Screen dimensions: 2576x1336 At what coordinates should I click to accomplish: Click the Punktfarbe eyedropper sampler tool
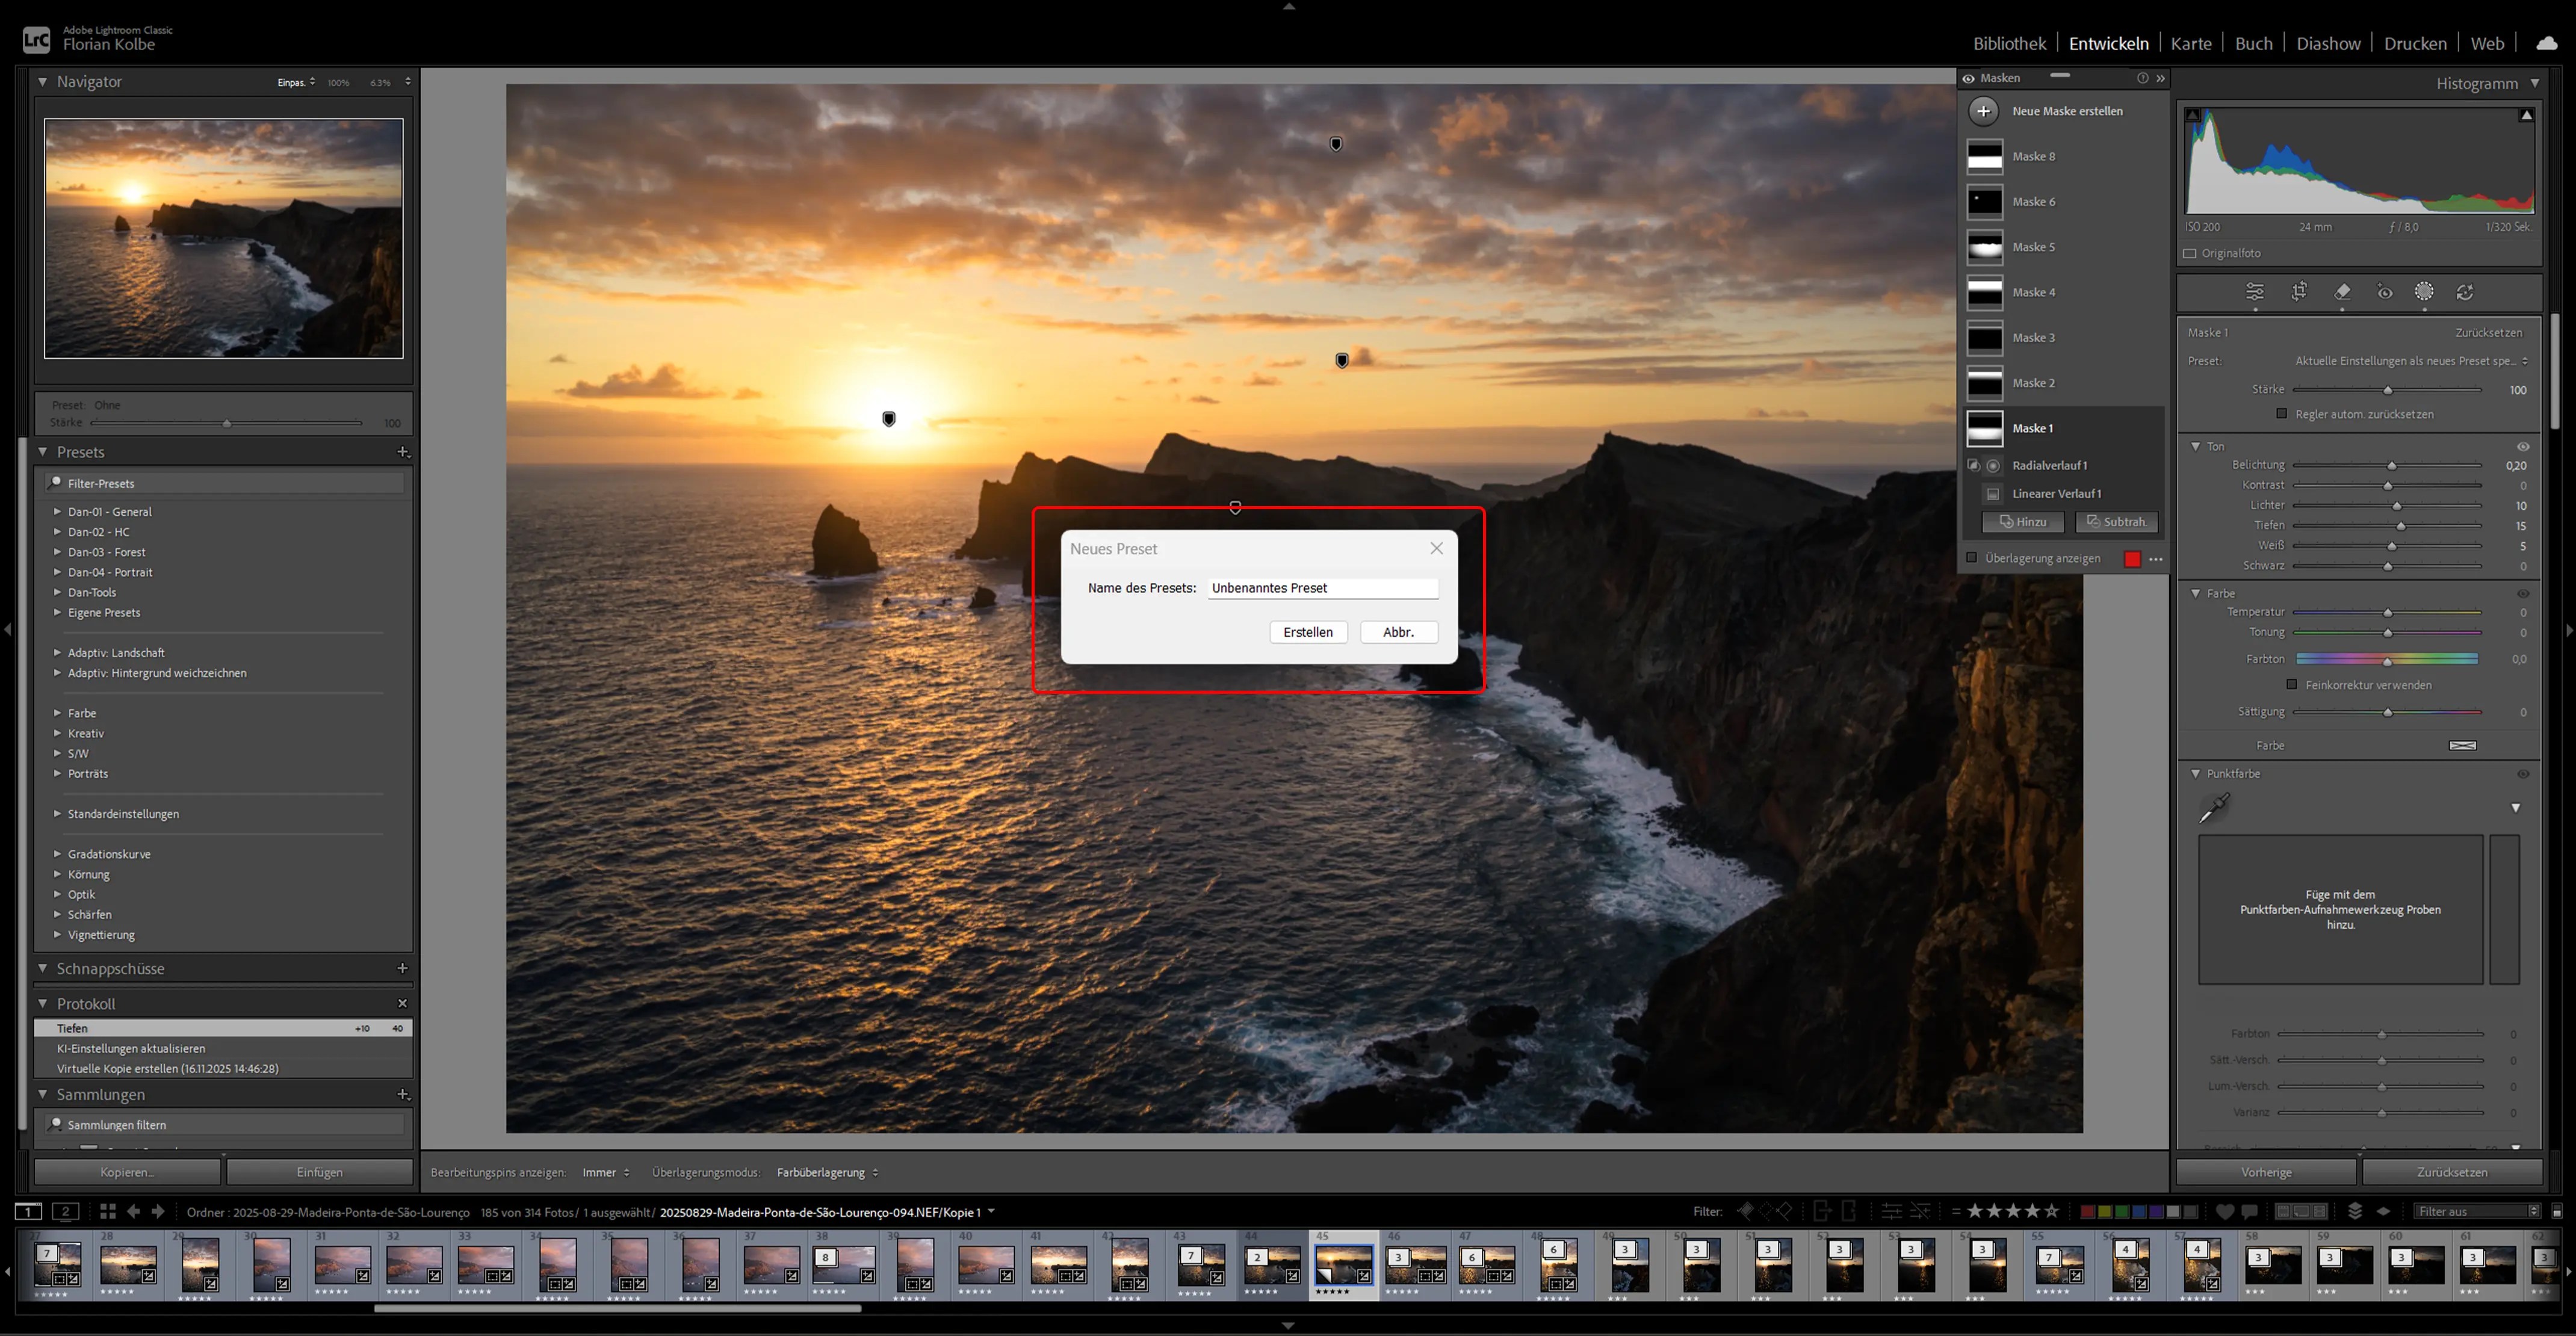coord(2214,808)
